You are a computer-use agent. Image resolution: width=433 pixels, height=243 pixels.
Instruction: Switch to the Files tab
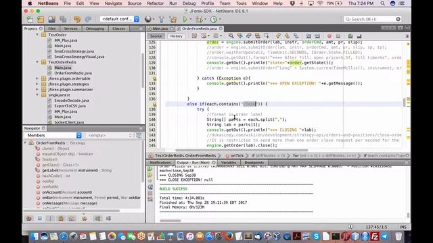52,28
